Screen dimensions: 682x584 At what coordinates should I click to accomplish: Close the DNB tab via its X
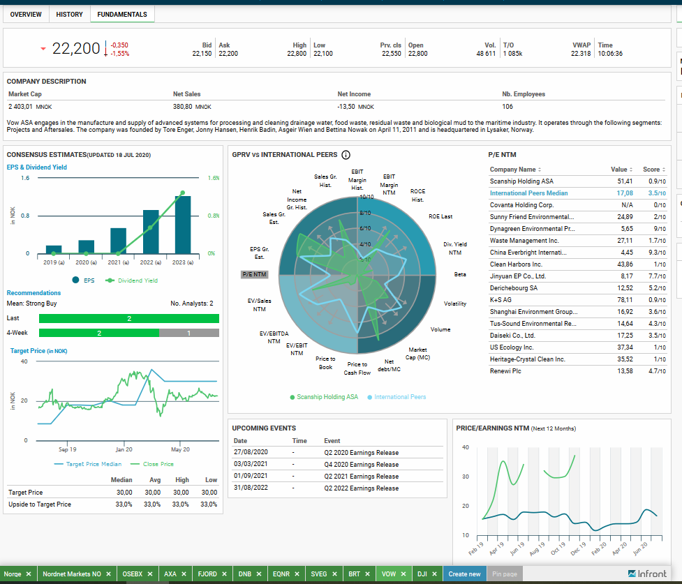pyautogui.click(x=259, y=574)
